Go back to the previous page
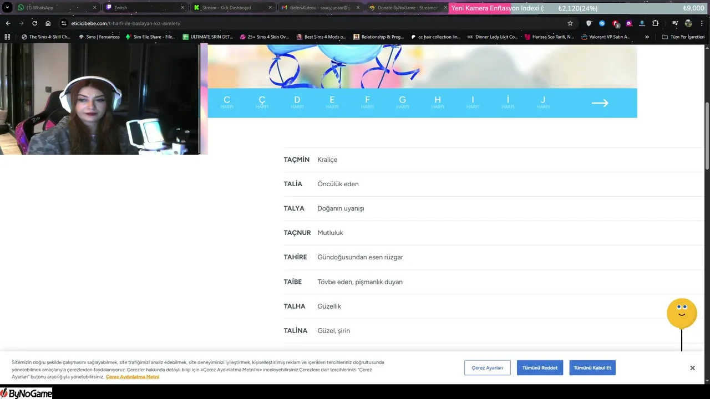710x399 pixels. tap(8, 23)
